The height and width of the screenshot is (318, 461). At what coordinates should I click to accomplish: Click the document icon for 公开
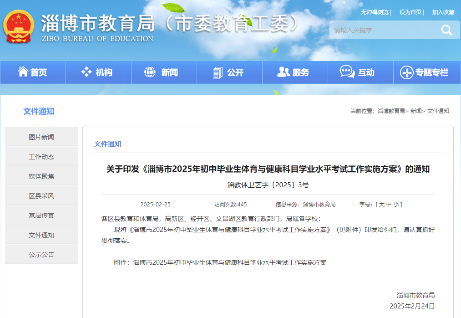[x=218, y=72]
